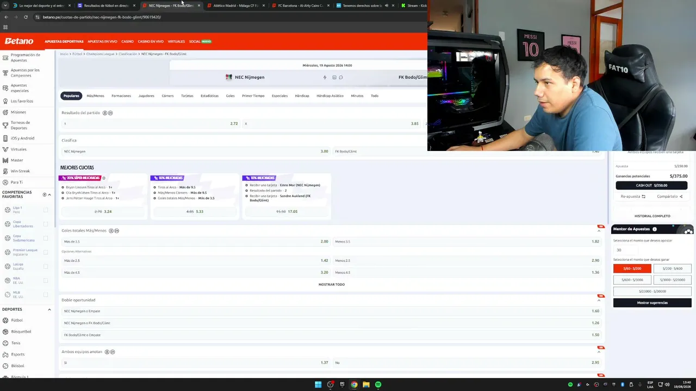Select the S/20000 - S/30000 win range

pyautogui.click(x=652, y=291)
